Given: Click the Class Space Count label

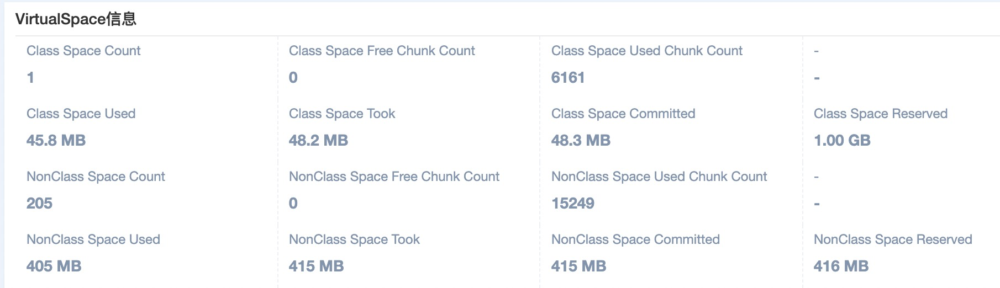Looking at the screenshot, I should [83, 51].
